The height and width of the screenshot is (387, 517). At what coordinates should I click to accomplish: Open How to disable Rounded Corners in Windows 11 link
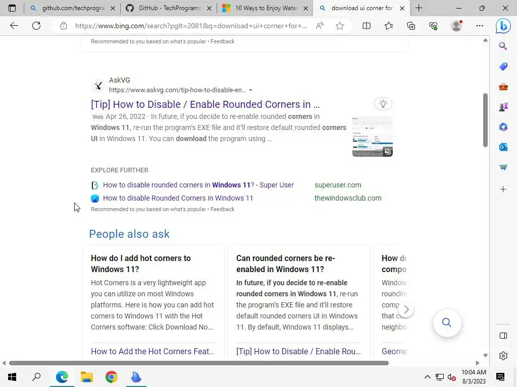pyautogui.click(x=178, y=198)
